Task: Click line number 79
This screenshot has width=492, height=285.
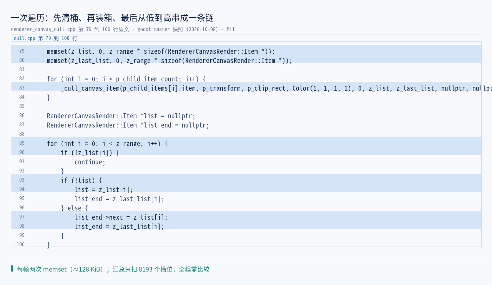Action: coord(22,51)
